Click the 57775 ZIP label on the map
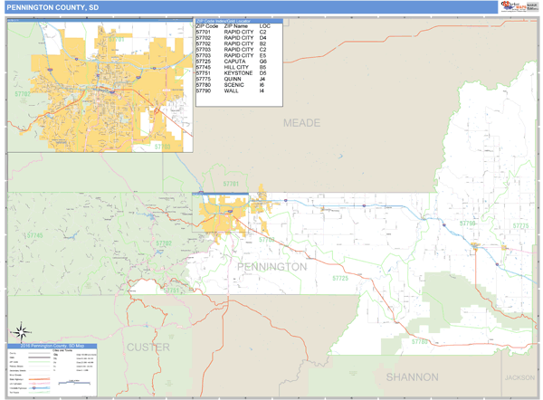Screen dimensions: 543x400 [x=521, y=226]
